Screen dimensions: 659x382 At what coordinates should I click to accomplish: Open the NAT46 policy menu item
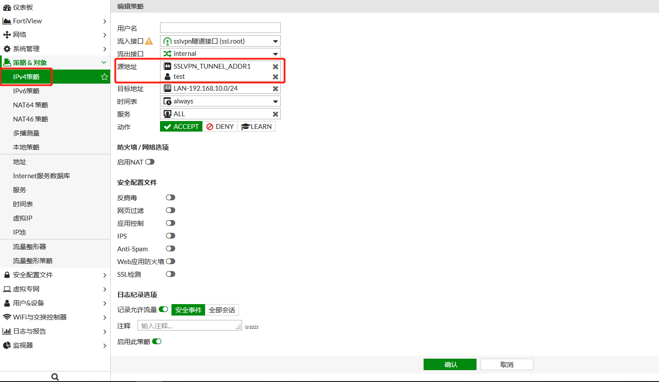point(55,119)
